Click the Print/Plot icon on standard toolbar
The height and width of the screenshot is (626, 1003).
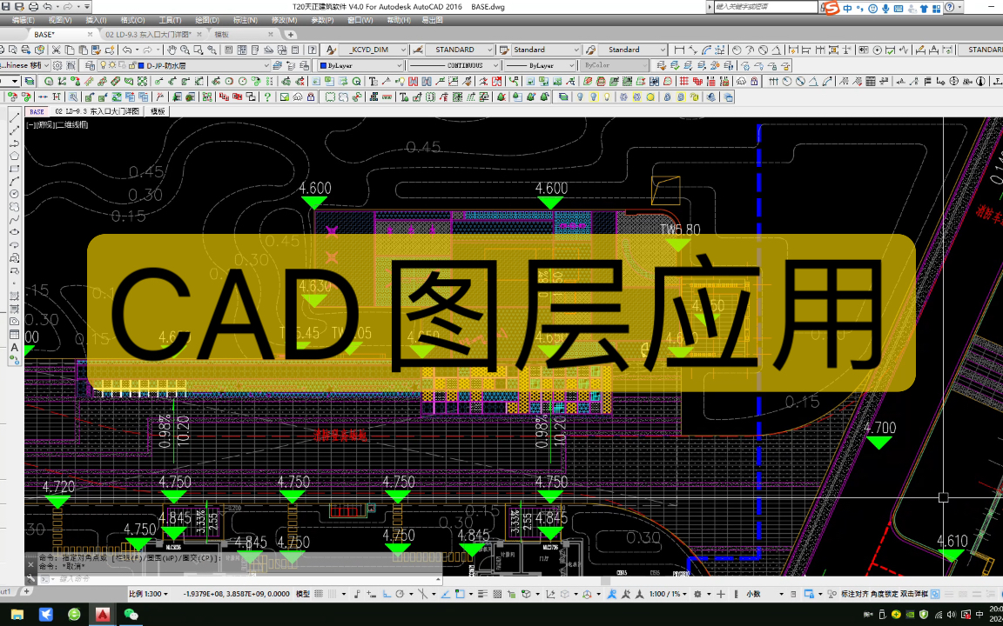click(x=25, y=50)
